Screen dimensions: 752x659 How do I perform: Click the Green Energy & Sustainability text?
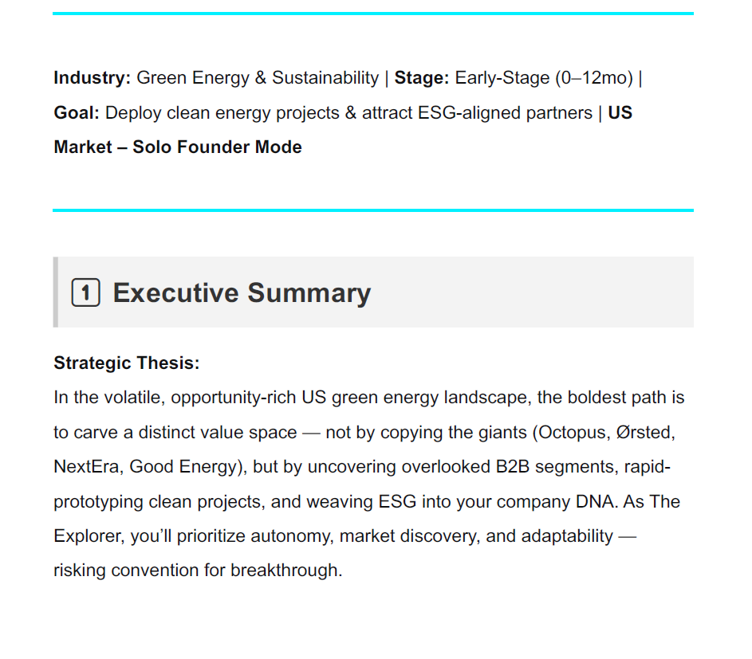pos(258,77)
